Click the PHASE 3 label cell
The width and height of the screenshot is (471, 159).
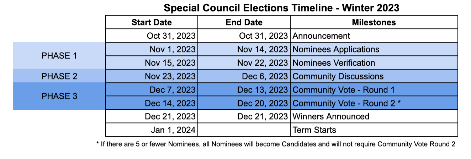[59, 96]
